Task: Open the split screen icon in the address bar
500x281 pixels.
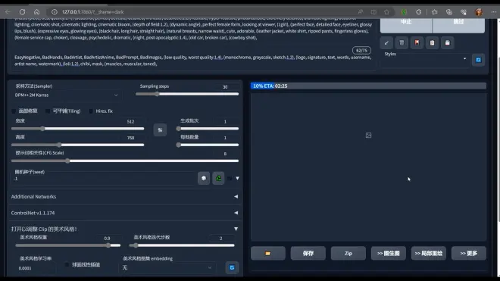Action: tap(373, 12)
